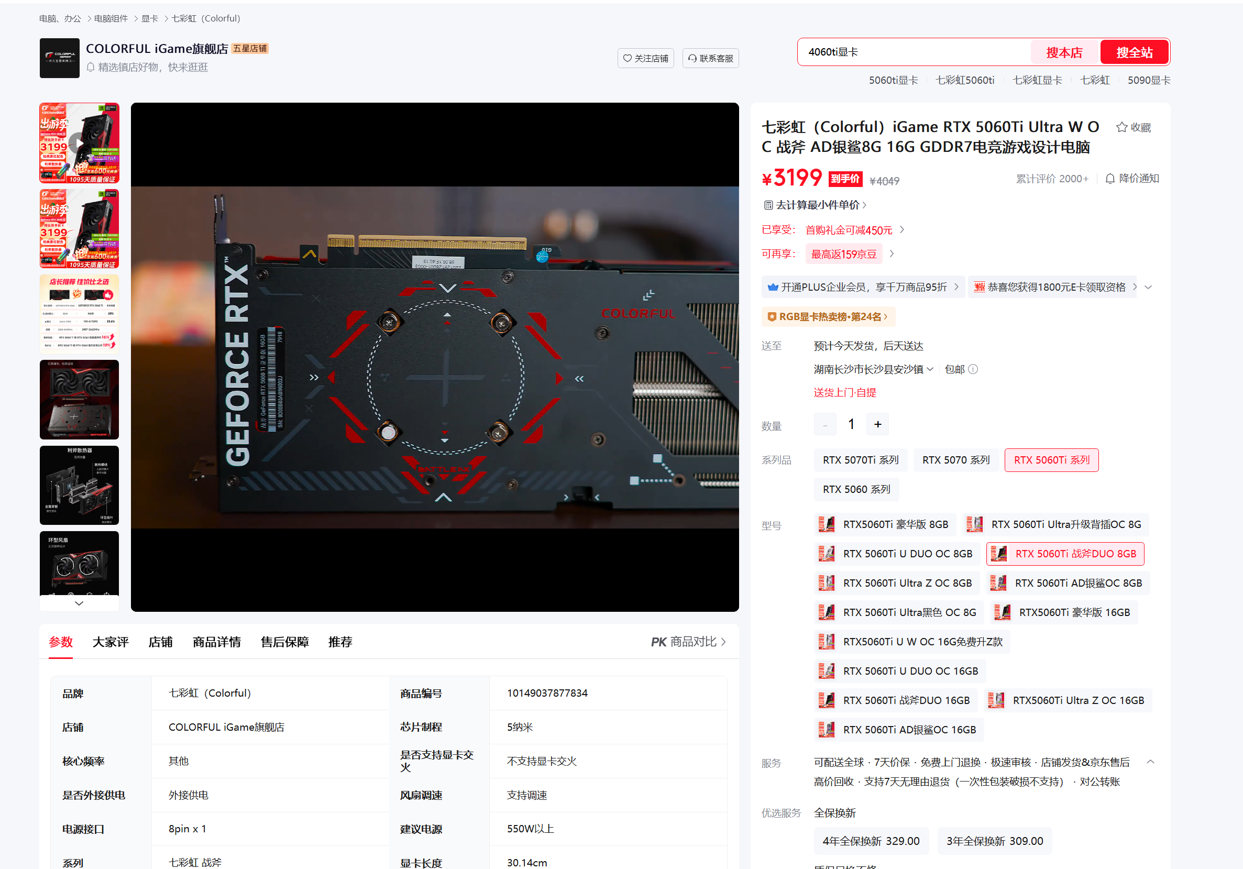Image resolution: width=1243 pixels, height=869 pixels.
Task: Select the RTX 5070Ti series option
Action: pos(860,460)
